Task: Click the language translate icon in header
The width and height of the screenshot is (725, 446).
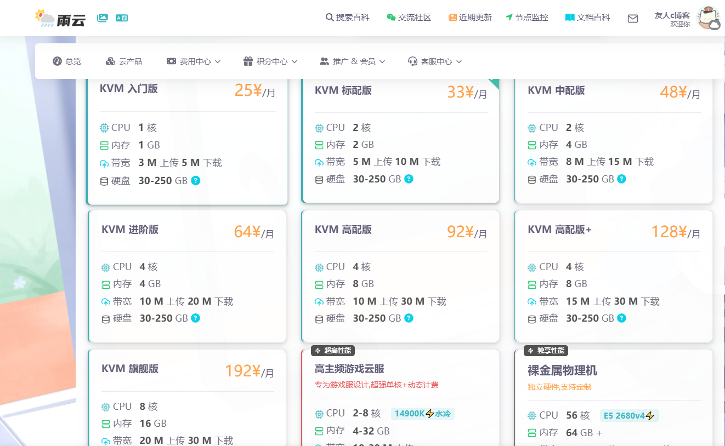Action: [122, 18]
